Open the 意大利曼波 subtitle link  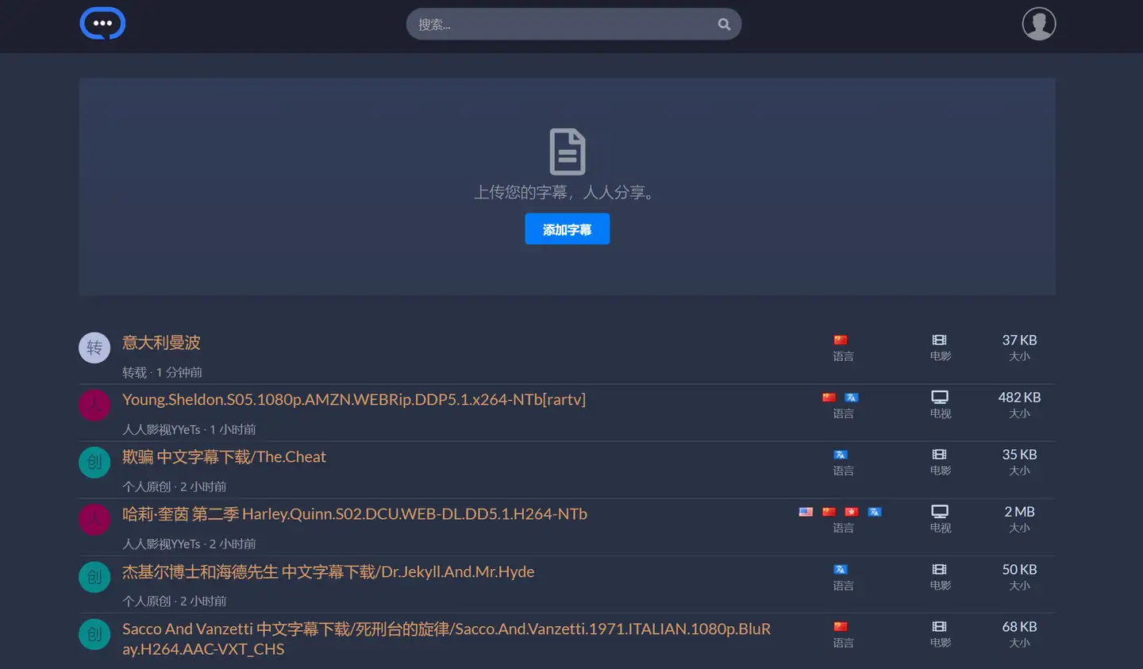coord(161,343)
